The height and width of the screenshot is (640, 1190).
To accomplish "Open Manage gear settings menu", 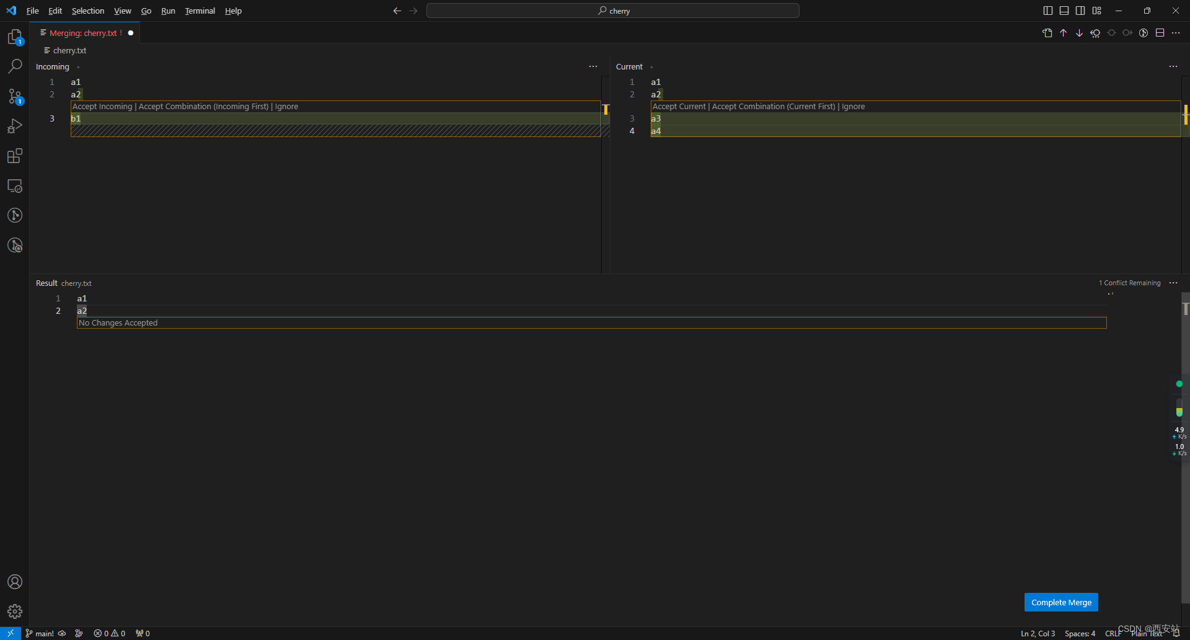I will [15, 611].
